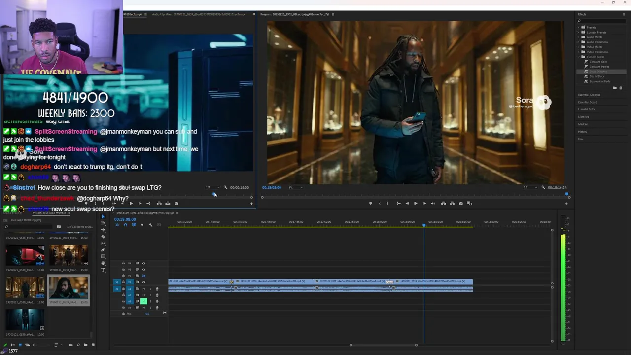Create new custom bin in Effects panel

(615, 88)
